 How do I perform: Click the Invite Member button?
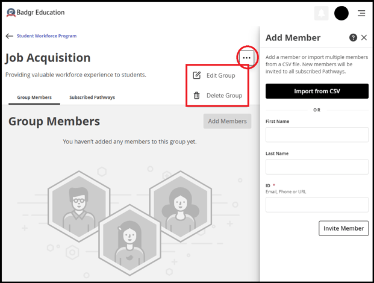[x=343, y=228]
